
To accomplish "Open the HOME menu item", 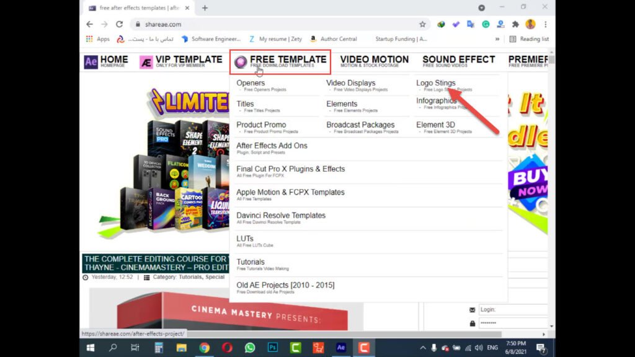I will [106, 61].
